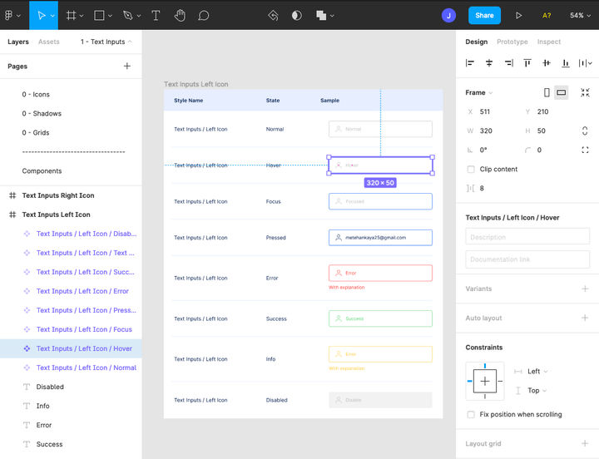Switch to the Assets tab

[49, 42]
